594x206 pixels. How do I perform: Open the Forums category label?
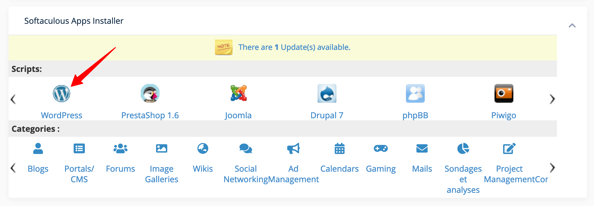pyautogui.click(x=120, y=169)
